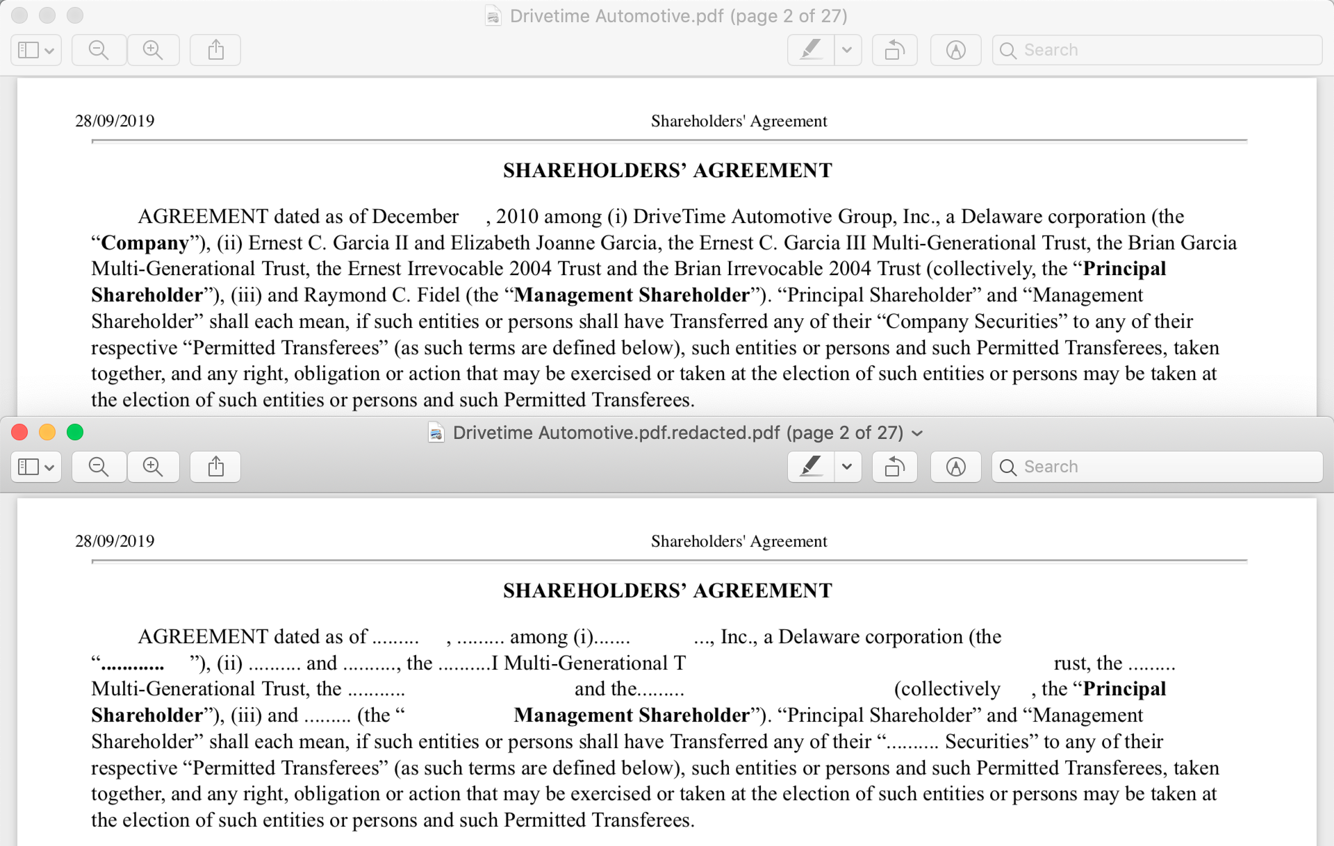The image size is (1334, 846).
Task: Zoom out in the redacted PDF window
Action: [x=99, y=467]
